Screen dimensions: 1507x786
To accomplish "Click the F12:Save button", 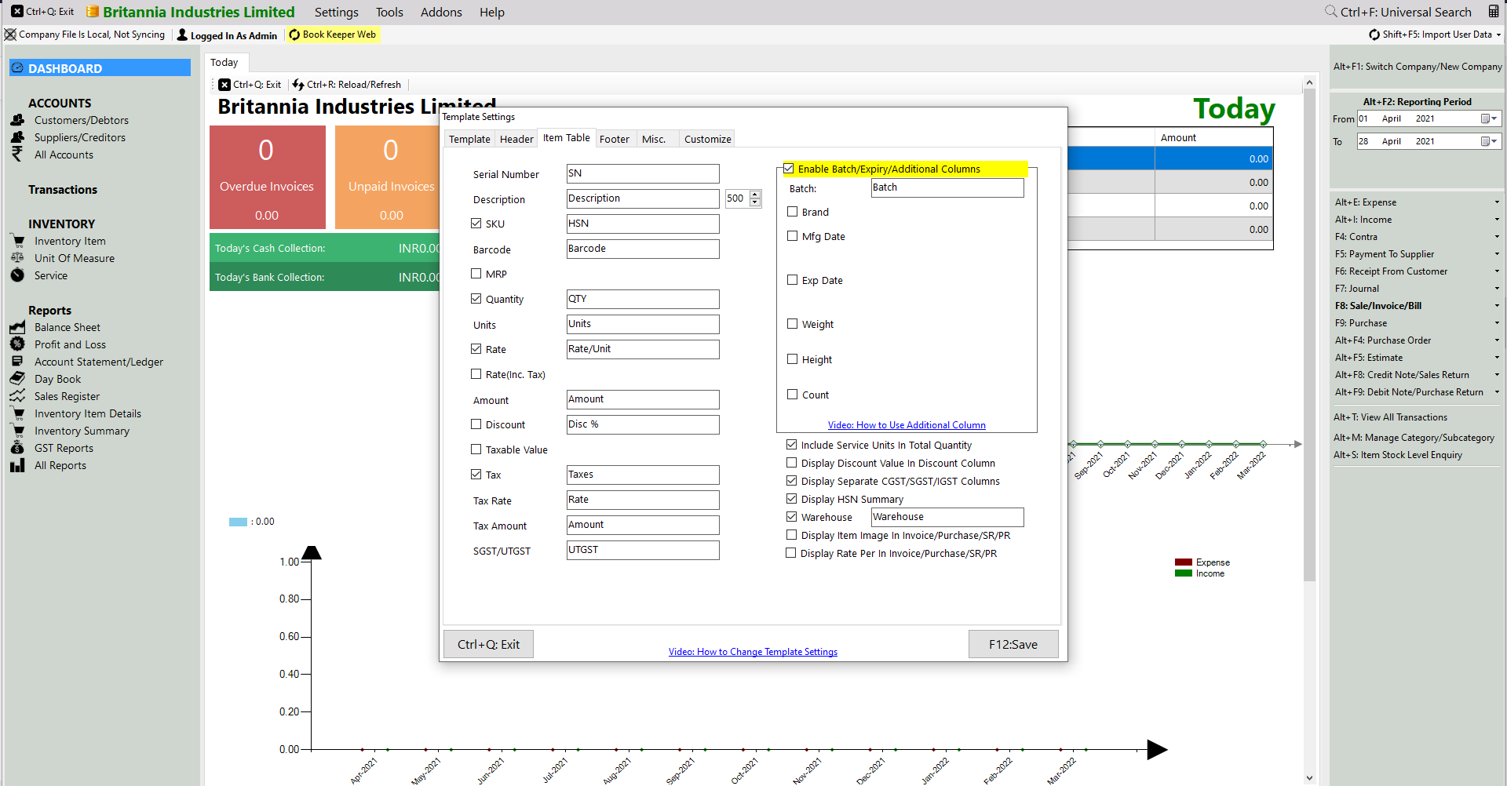I will [x=1013, y=644].
